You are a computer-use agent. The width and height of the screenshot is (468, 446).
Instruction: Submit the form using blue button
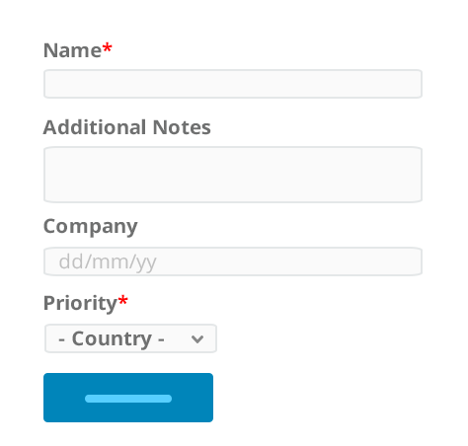point(128,398)
